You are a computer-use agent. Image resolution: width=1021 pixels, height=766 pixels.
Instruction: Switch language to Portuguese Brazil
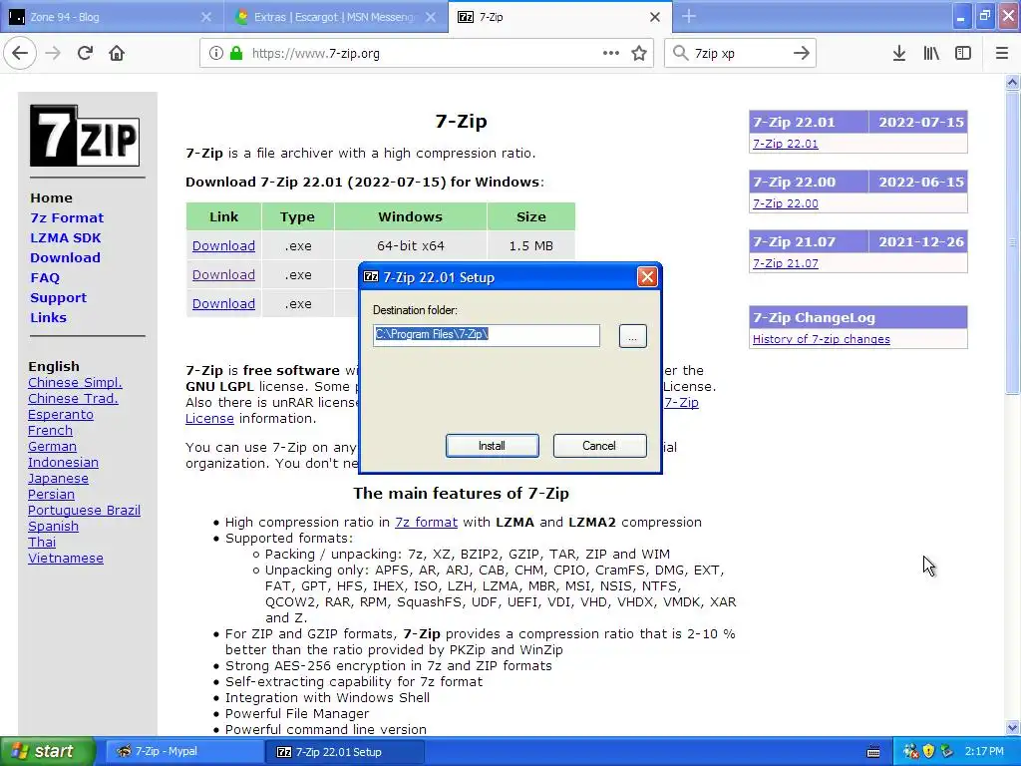(x=84, y=510)
